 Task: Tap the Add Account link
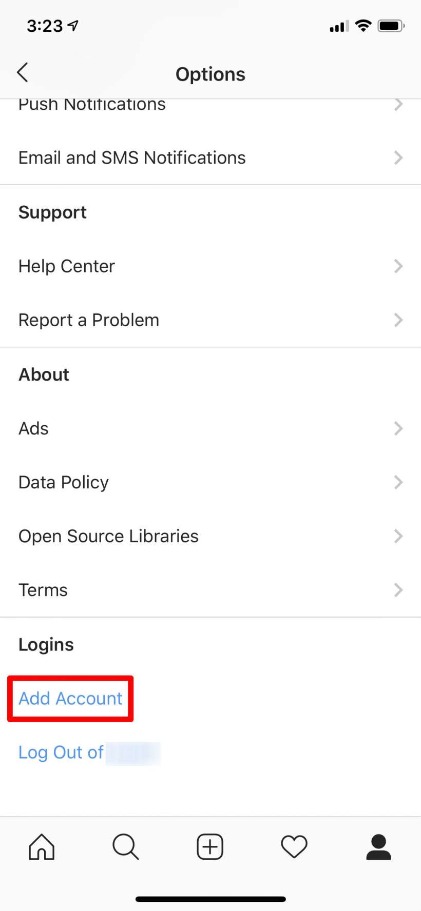[x=70, y=699]
